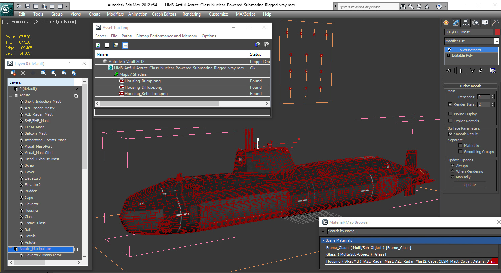The image size is (501, 273).
Task: Click binoculars search icon in title bar
Action: click(x=403, y=6)
